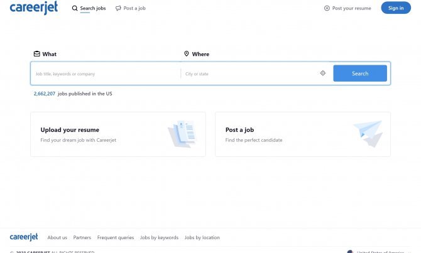This screenshot has width=421, height=253.
Task: Click the Where label
Action: coord(200,54)
